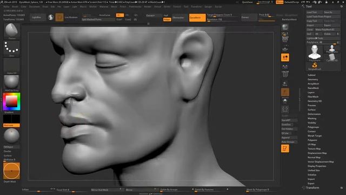
Task: Click the Tool palette dock icon
Action: (x=342, y=6)
